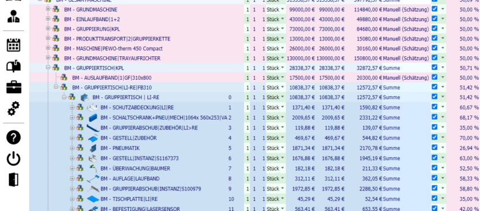The height and width of the screenshot is (211, 480).
Task: Toggle checkbox for BM - ÜBERWACHUNG|BAUMER
Action: click(x=434, y=168)
